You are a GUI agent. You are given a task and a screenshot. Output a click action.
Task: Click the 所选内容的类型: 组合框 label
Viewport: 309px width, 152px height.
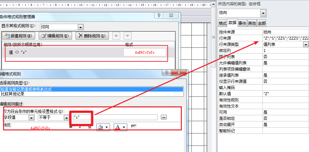239,4
